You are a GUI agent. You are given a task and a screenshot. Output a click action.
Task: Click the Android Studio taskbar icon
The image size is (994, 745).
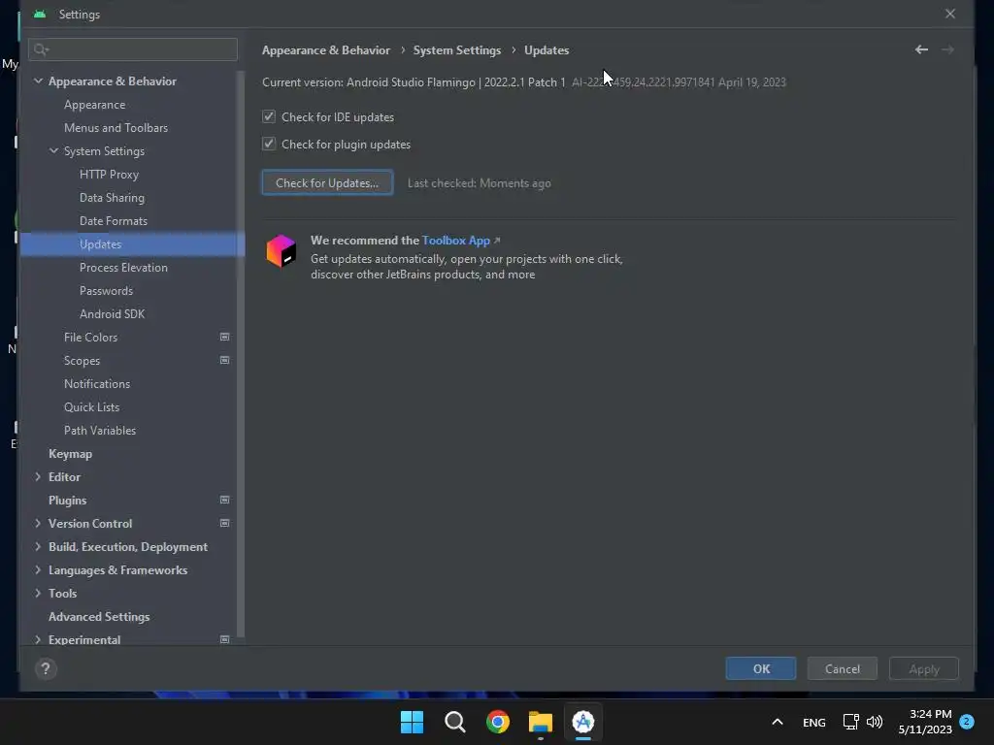[x=583, y=722]
